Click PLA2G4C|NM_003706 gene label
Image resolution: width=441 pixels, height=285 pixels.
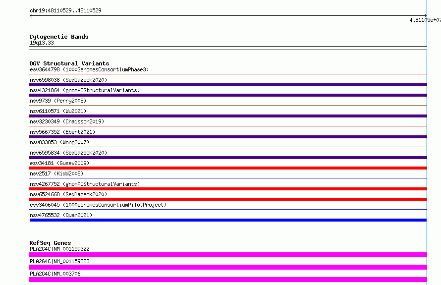pyautogui.click(x=55, y=274)
